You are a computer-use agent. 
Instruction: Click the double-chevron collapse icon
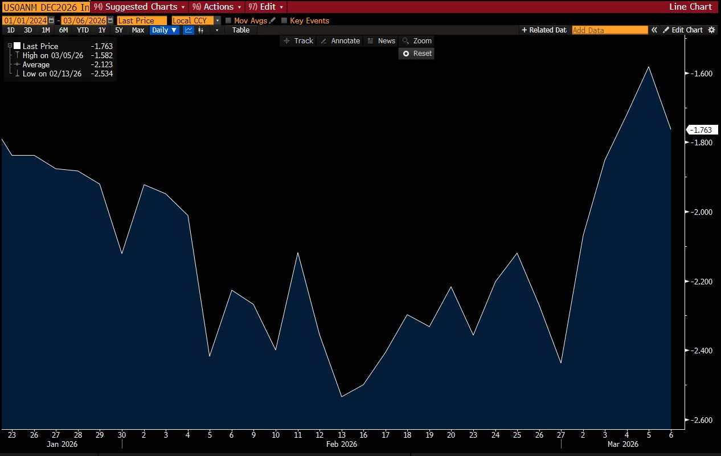coord(654,30)
